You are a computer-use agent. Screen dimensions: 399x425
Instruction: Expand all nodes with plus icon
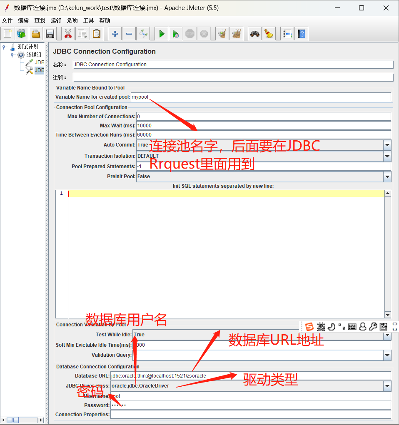(115, 34)
